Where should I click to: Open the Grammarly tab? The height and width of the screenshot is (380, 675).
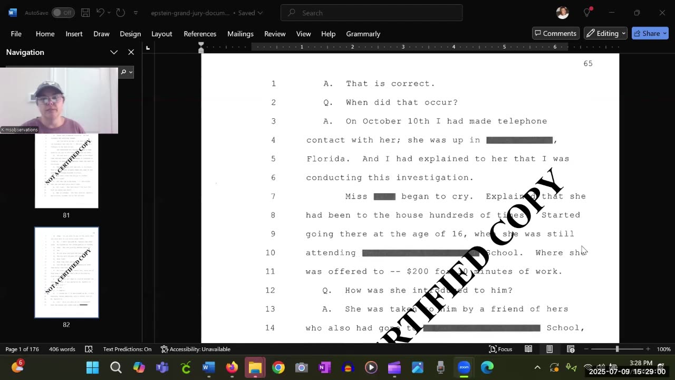[x=363, y=34]
